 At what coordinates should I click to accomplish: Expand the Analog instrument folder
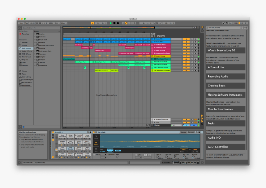tap(35, 34)
